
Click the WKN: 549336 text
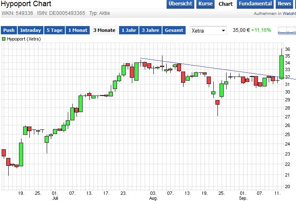[x=17, y=13]
